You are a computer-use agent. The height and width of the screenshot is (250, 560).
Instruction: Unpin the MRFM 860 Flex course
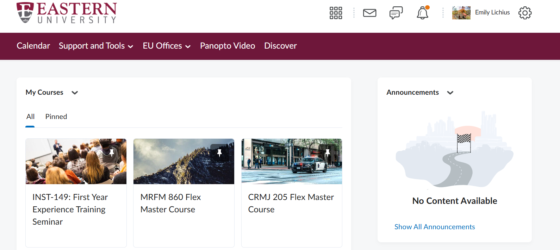(219, 153)
